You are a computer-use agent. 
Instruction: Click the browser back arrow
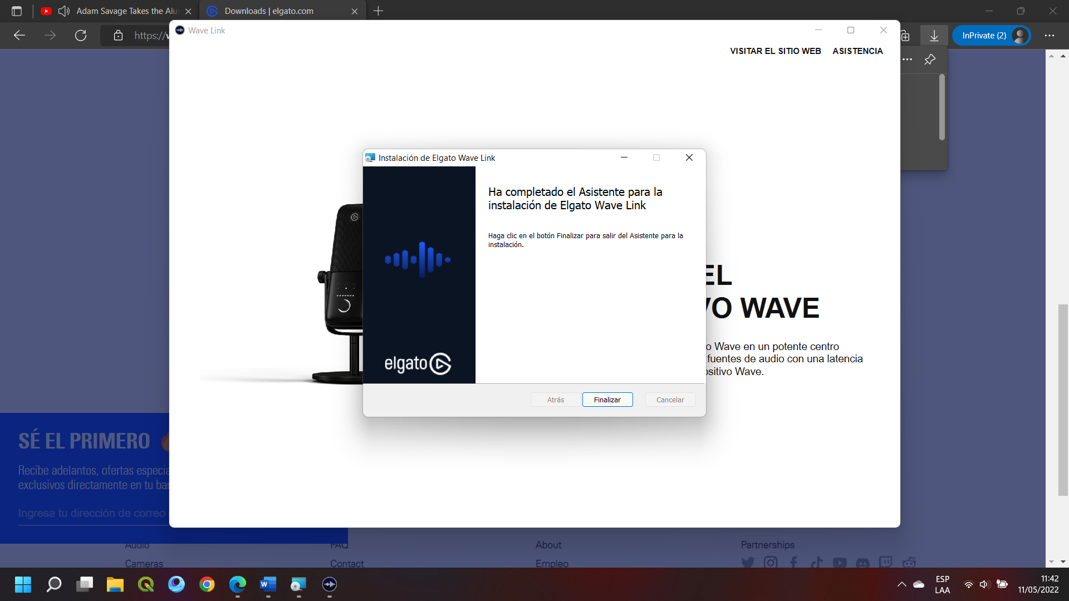click(19, 36)
